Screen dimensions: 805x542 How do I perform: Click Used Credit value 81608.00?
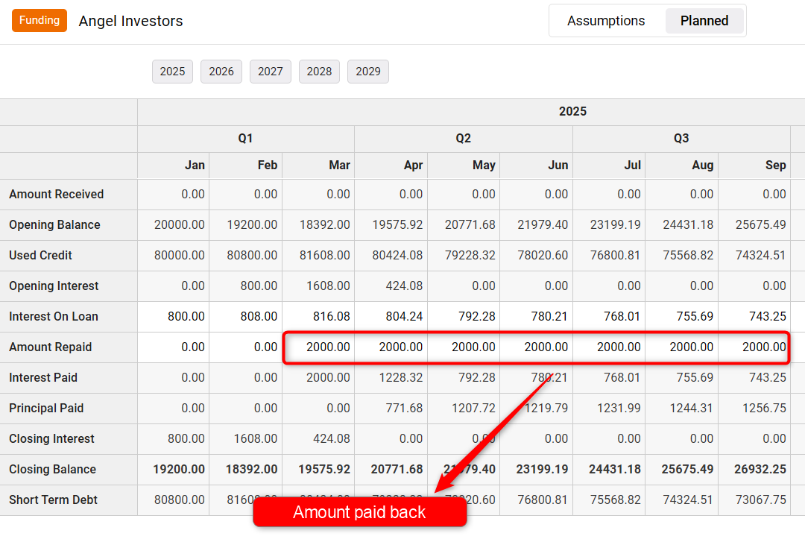click(324, 255)
